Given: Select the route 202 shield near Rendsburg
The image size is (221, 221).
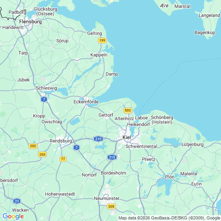Looking at the screenshot, I should 33,146.
